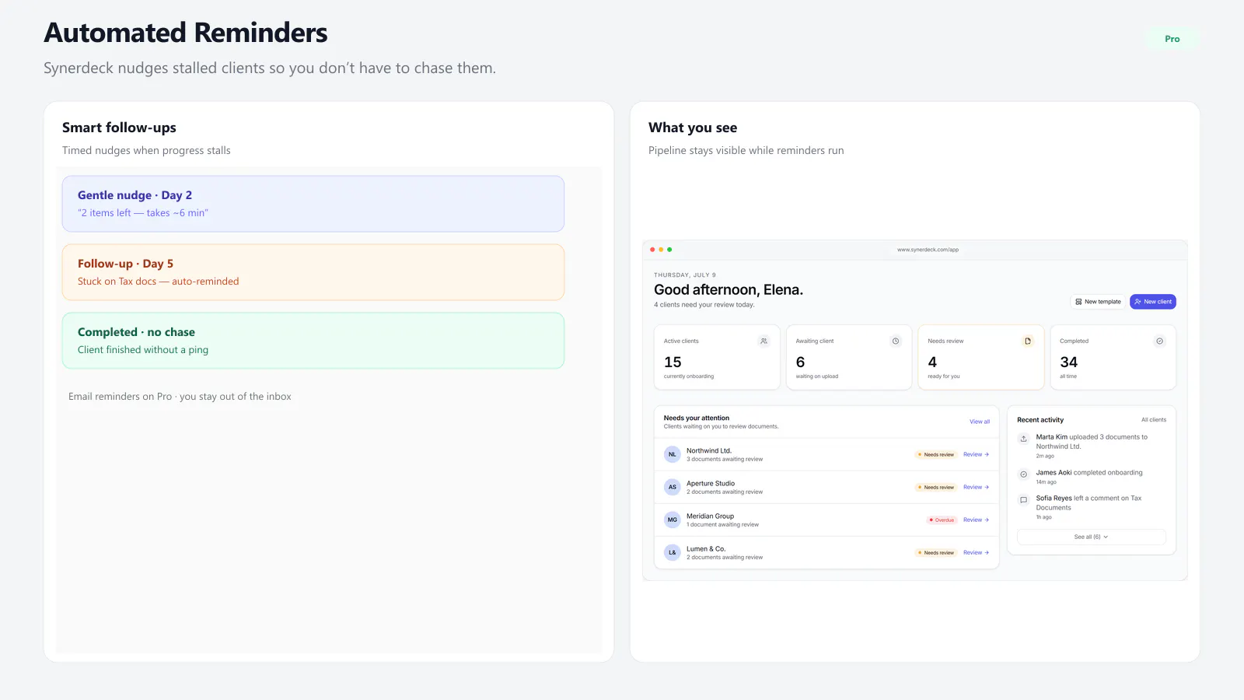Click the Automated Reminders title
Screen dimensions: 1244x700
pyautogui.click(x=186, y=33)
